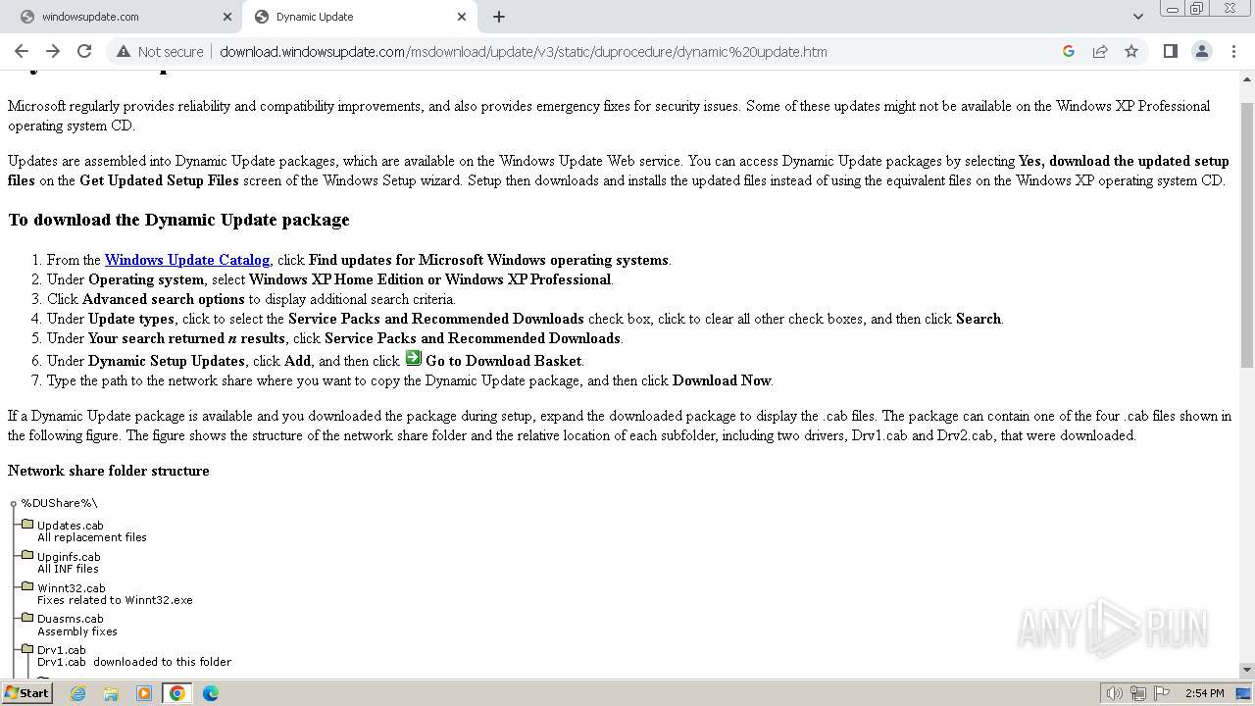Open File Explorer from the taskbar

point(111,693)
